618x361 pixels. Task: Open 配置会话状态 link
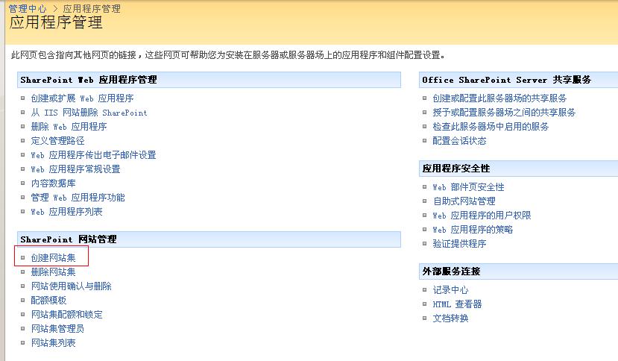(459, 141)
